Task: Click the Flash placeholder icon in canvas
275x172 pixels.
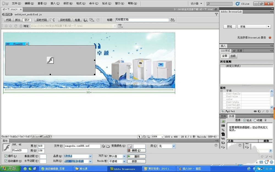Action: pyautogui.click(x=50, y=60)
